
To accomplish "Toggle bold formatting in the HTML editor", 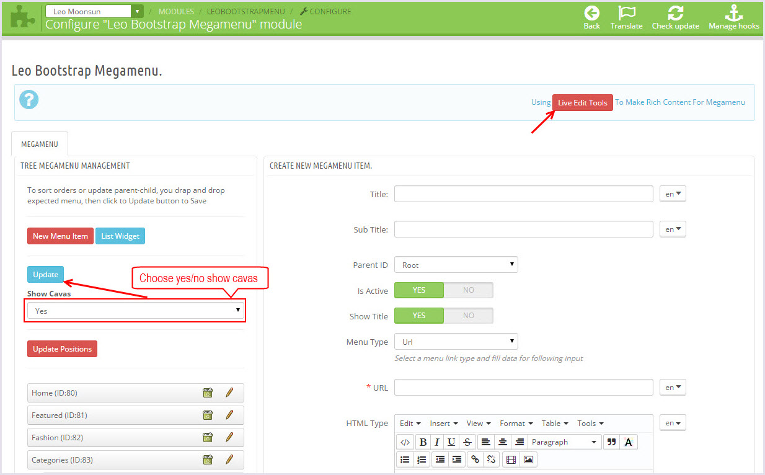I will pyautogui.click(x=423, y=442).
